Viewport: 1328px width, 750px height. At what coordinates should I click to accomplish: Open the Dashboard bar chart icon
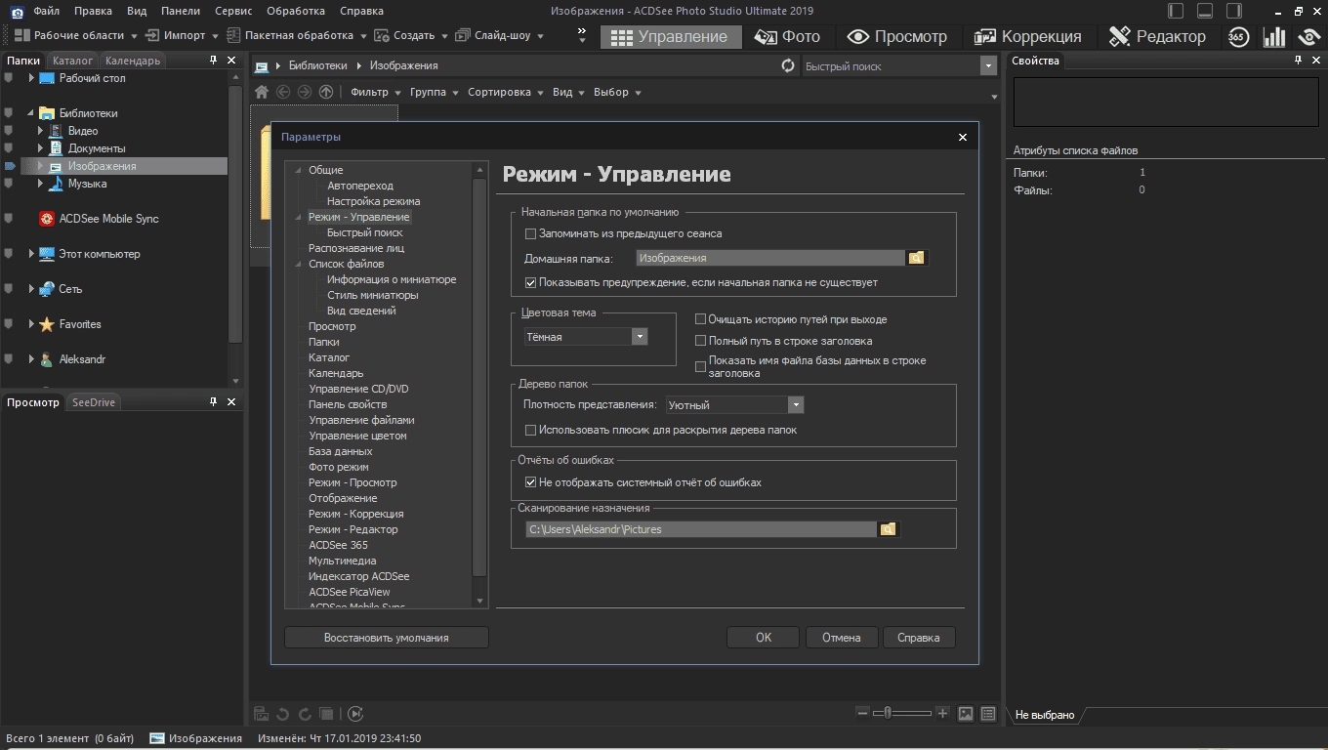click(1274, 37)
